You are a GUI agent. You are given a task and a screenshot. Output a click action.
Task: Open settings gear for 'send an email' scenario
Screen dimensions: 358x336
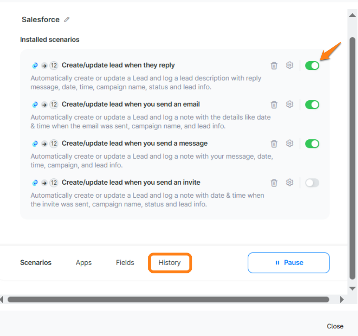click(x=290, y=105)
